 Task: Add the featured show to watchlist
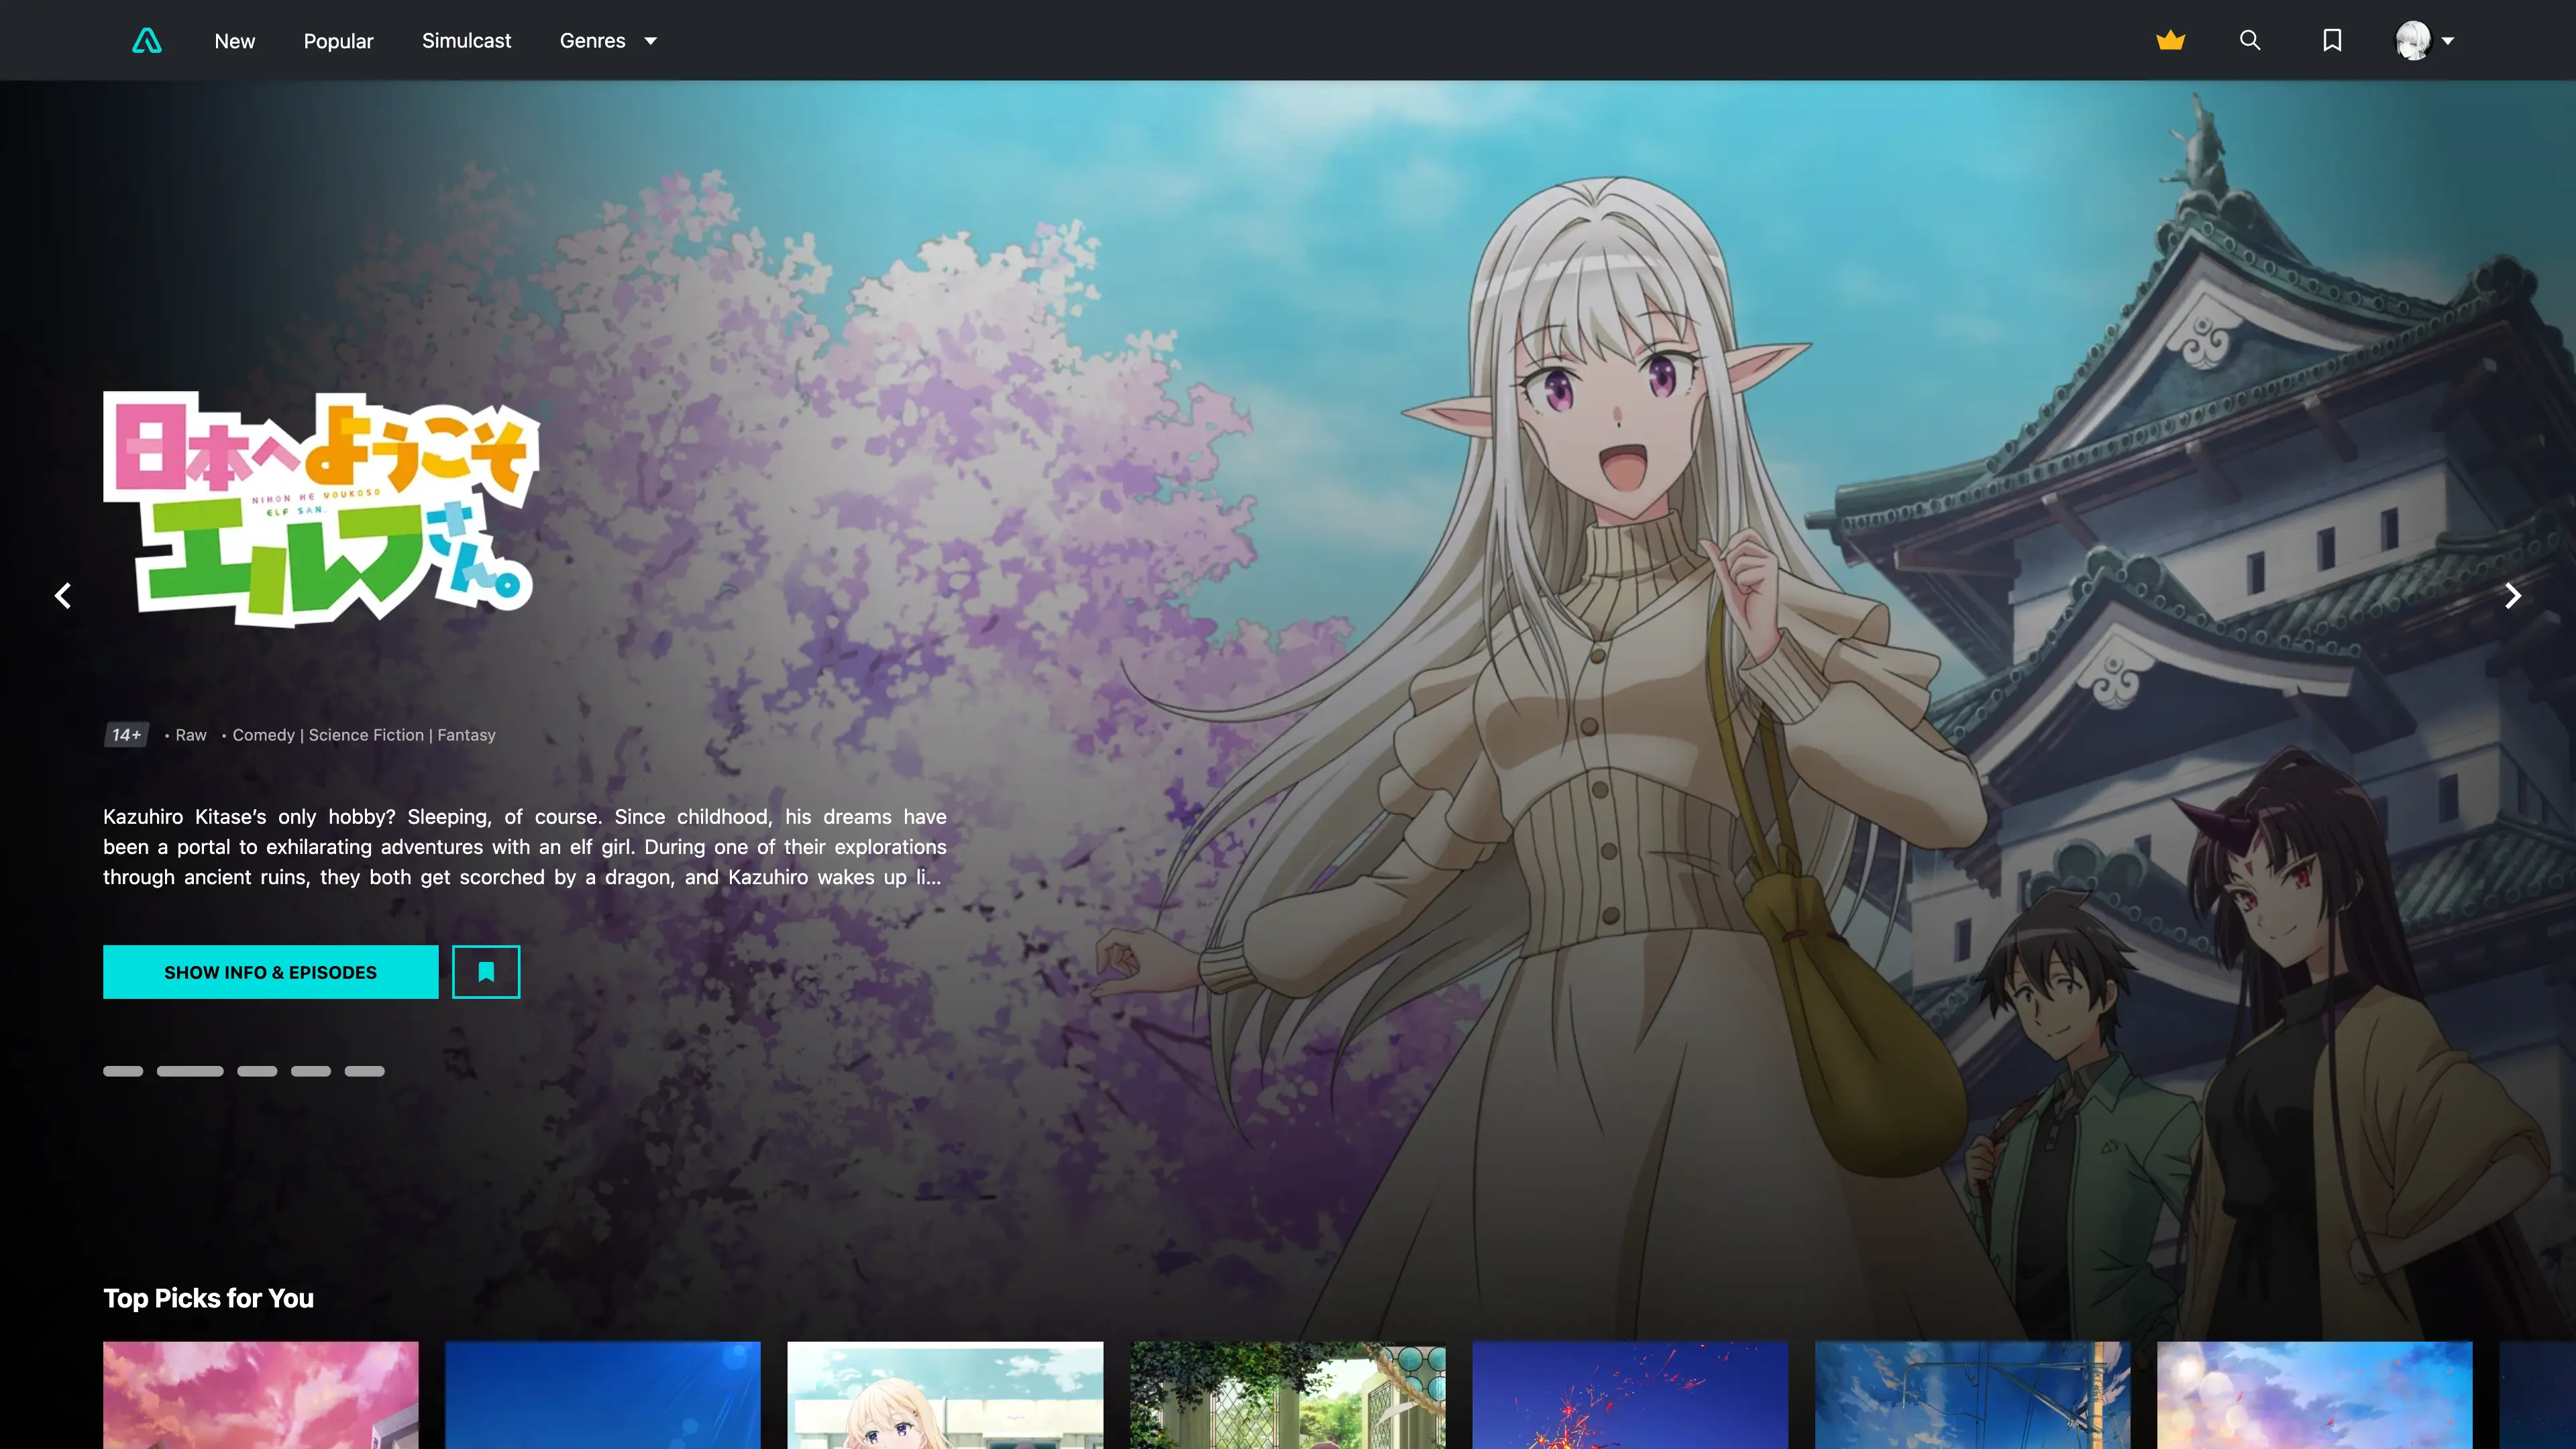click(486, 972)
